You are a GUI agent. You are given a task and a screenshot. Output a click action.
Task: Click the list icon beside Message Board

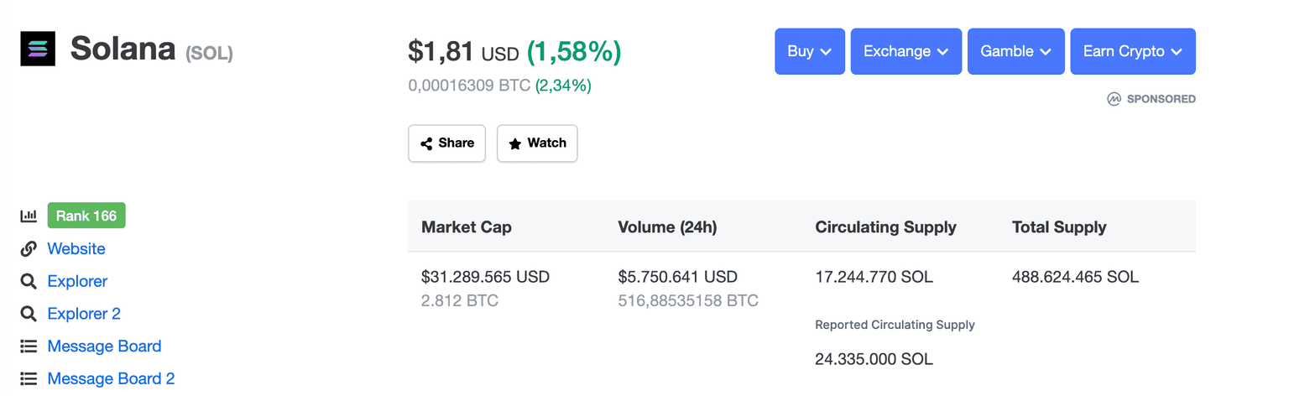29,346
